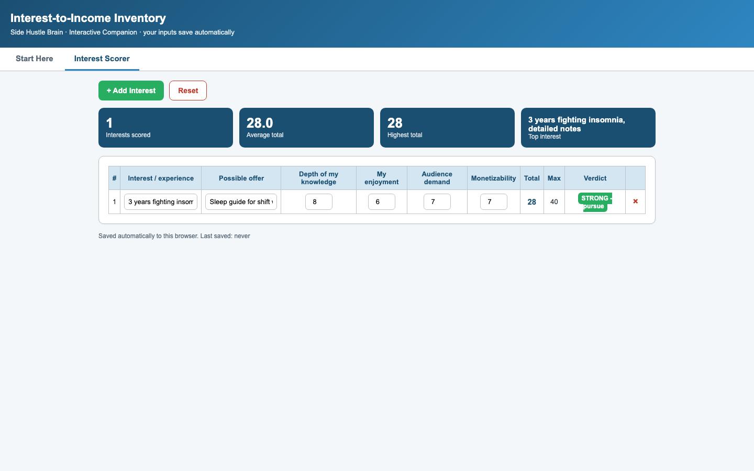Add a new interest row
This screenshot has height=471, width=754.
(x=131, y=91)
